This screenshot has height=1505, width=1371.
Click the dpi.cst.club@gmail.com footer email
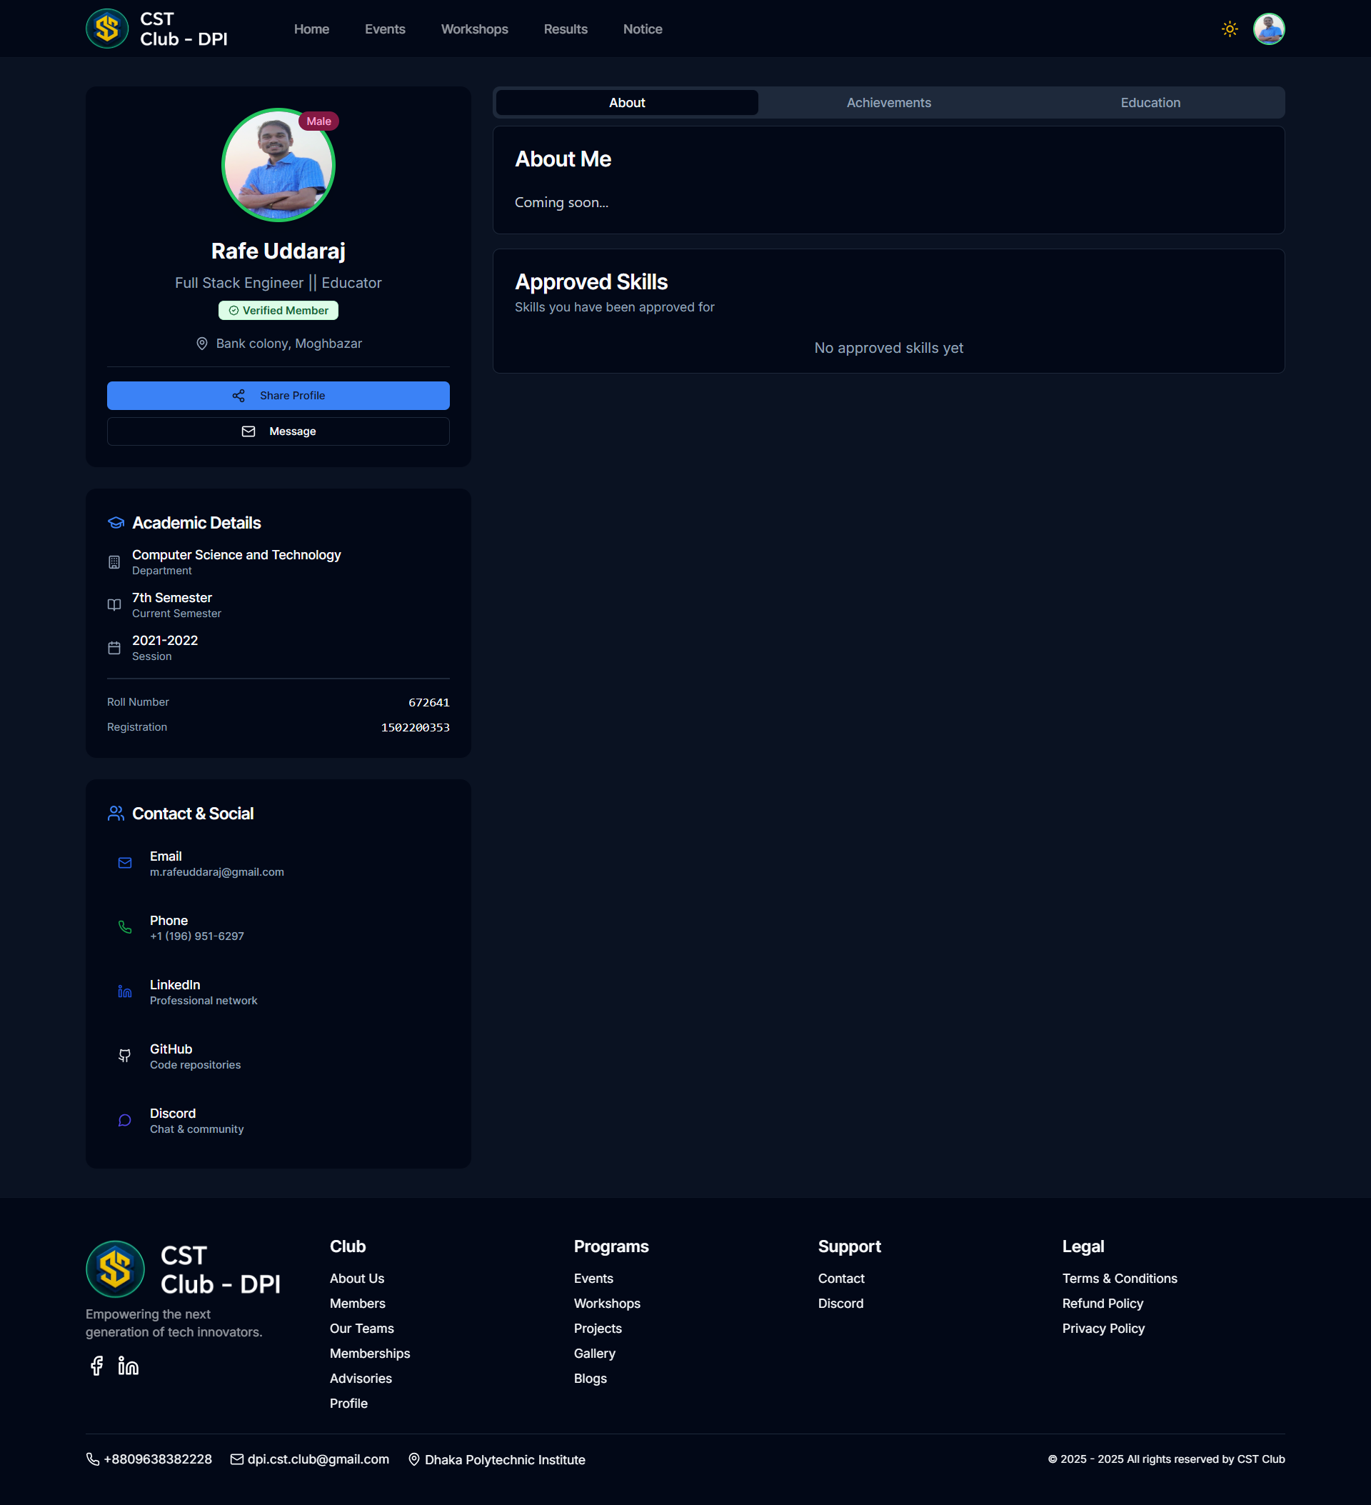point(318,1459)
